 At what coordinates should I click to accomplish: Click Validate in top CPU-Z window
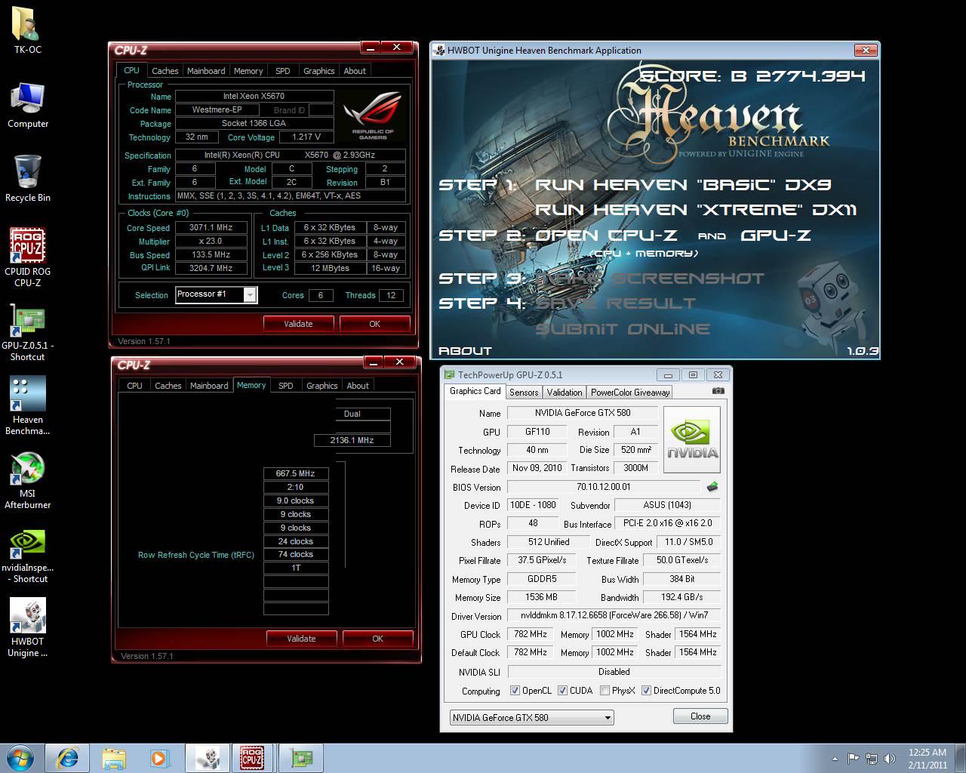[298, 324]
